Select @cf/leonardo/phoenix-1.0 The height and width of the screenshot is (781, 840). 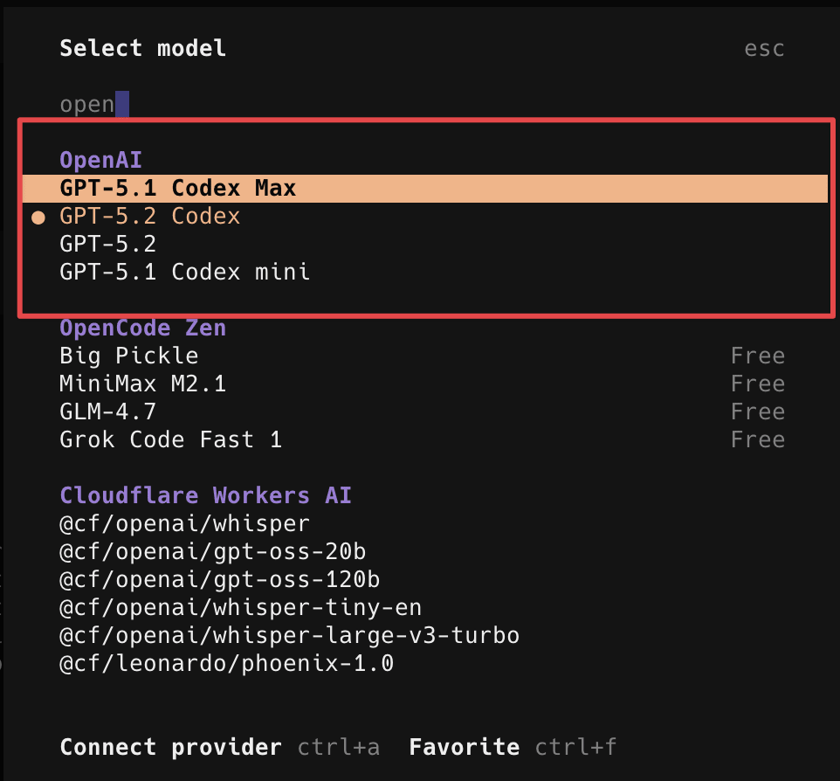click(226, 663)
